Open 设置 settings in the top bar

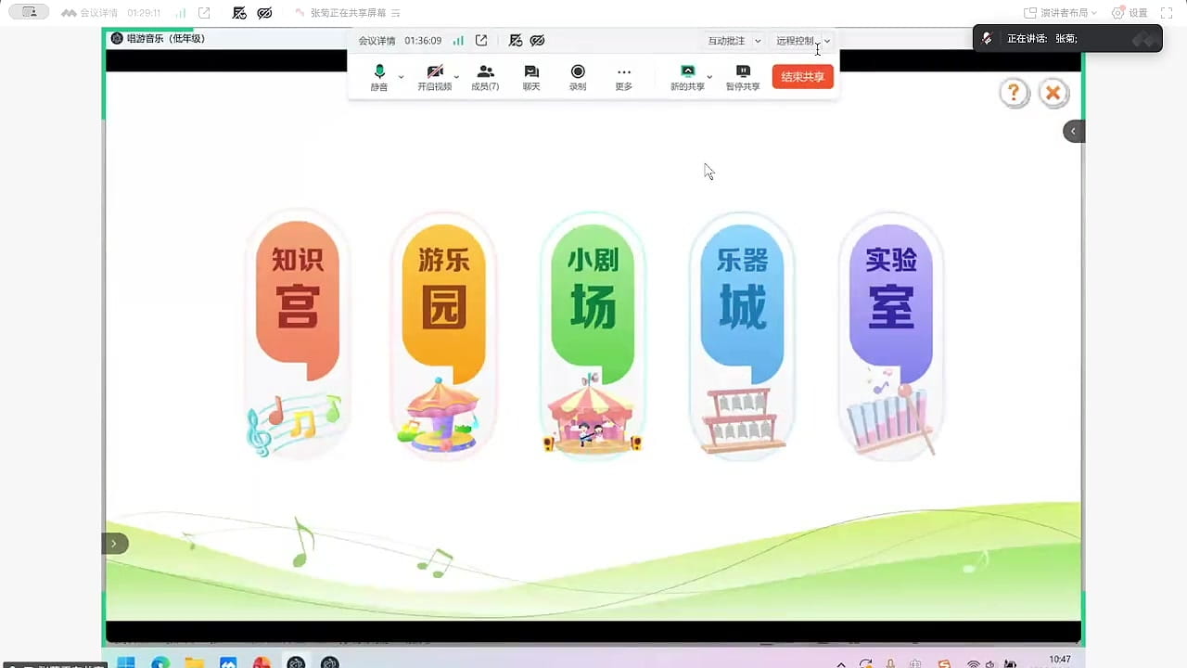[x=1130, y=13]
